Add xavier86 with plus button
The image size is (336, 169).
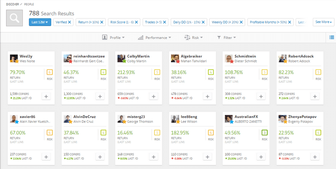[x=46, y=157]
